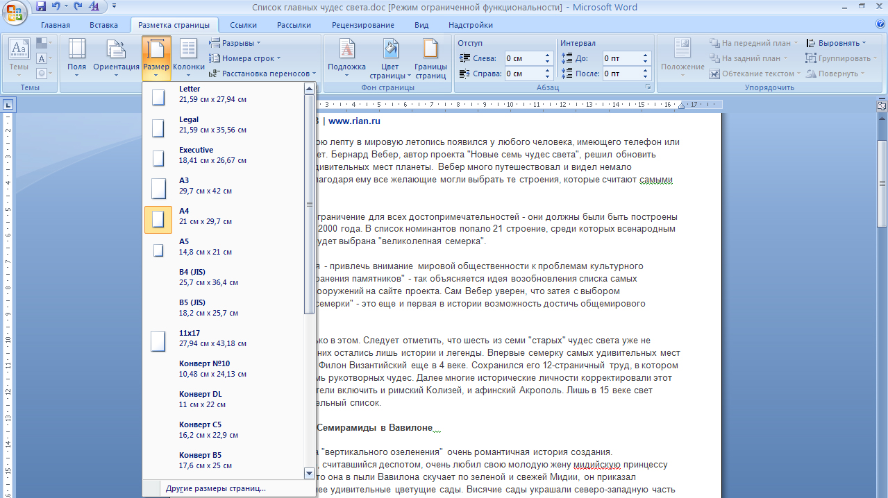Click the Office button orb
The width and height of the screenshot is (888, 498).
15,13
